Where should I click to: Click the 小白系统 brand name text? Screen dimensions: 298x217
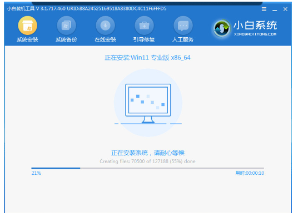click(255, 25)
